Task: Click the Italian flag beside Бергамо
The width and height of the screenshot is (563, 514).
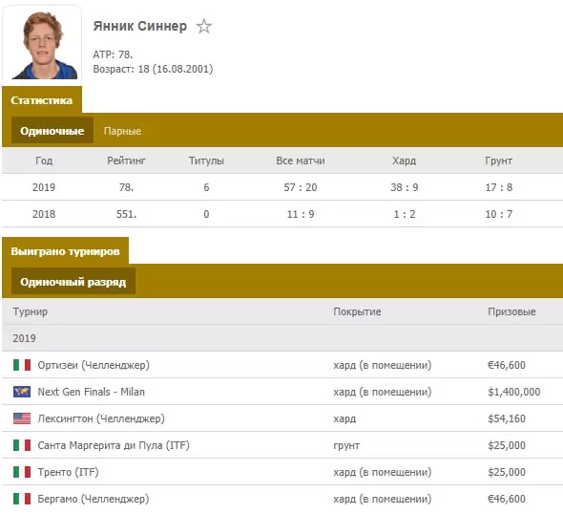Action: pos(22,499)
